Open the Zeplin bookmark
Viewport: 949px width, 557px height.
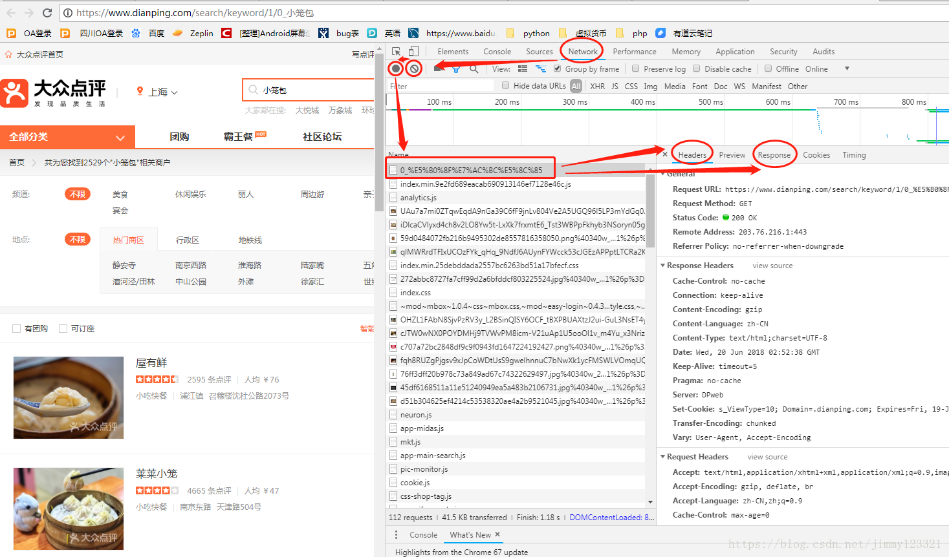[x=192, y=33]
